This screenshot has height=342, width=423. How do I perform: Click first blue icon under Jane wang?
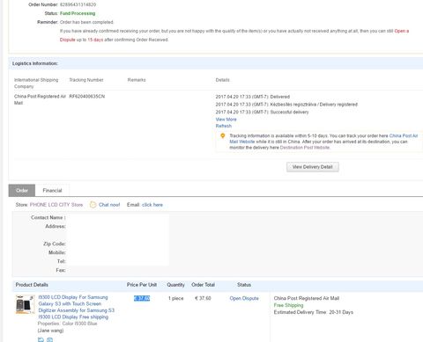click(x=41, y=339)
